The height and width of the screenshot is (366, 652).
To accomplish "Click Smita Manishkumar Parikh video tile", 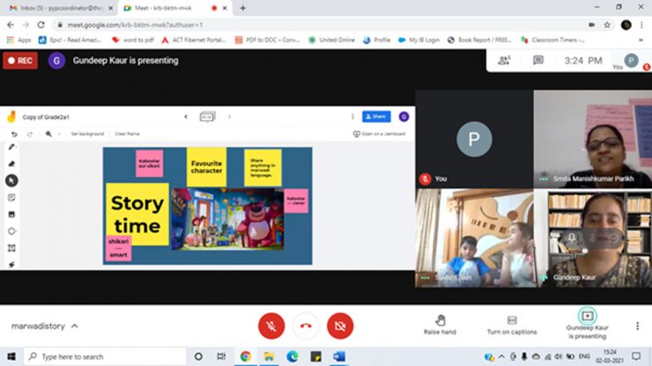I will coord(593,139).
